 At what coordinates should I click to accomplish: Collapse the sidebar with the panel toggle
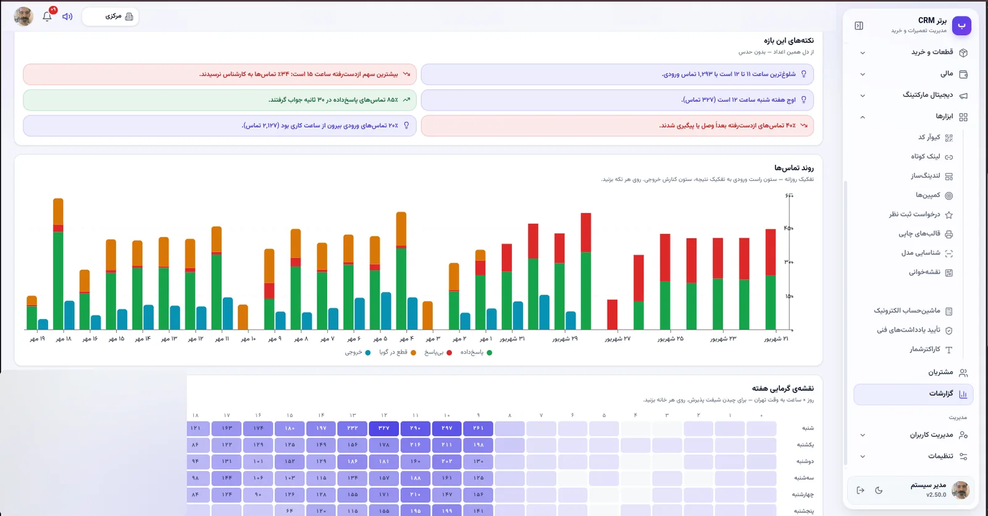859,25
